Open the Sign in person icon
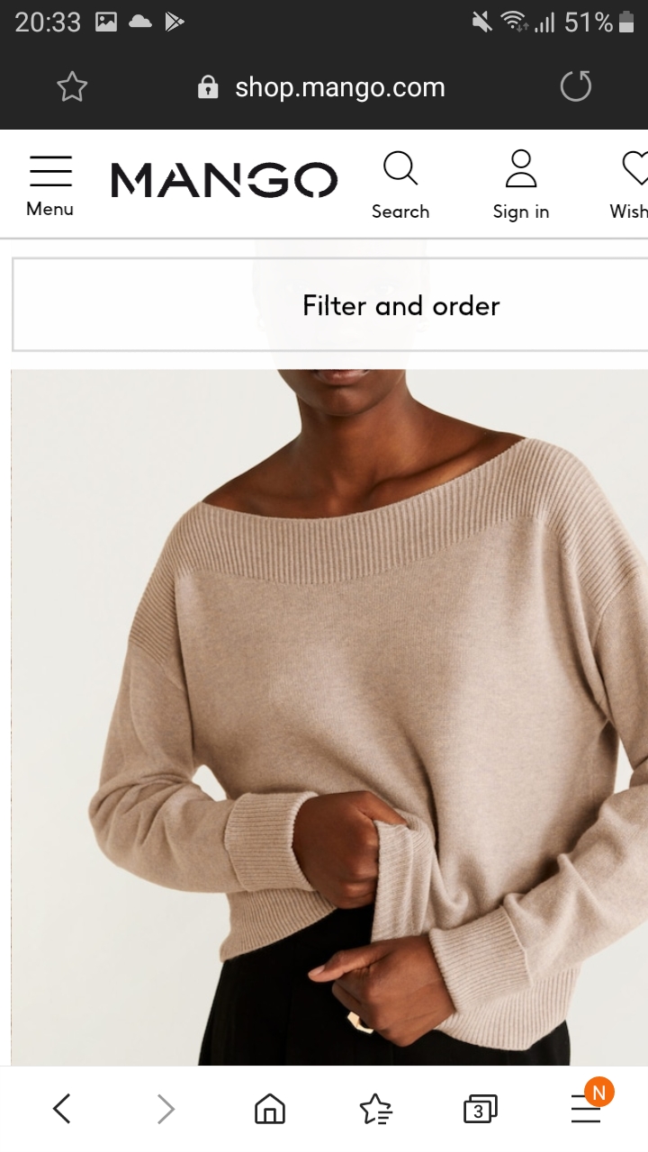This screenshot has width=648, height=1152. pyautogui.click(x=521, y=168)
